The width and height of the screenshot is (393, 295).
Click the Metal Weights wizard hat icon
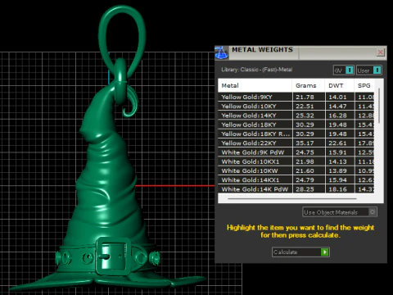(x=222, y=52)
